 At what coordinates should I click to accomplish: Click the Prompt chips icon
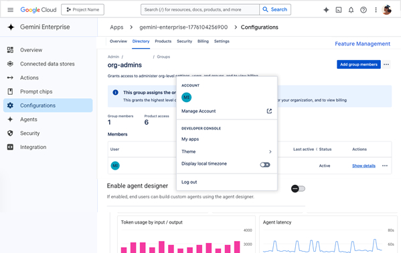point(10,91)
